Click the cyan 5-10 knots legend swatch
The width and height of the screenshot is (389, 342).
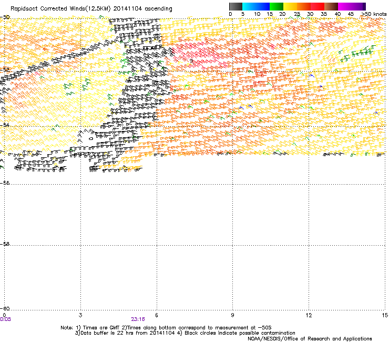tap(249, 6)
